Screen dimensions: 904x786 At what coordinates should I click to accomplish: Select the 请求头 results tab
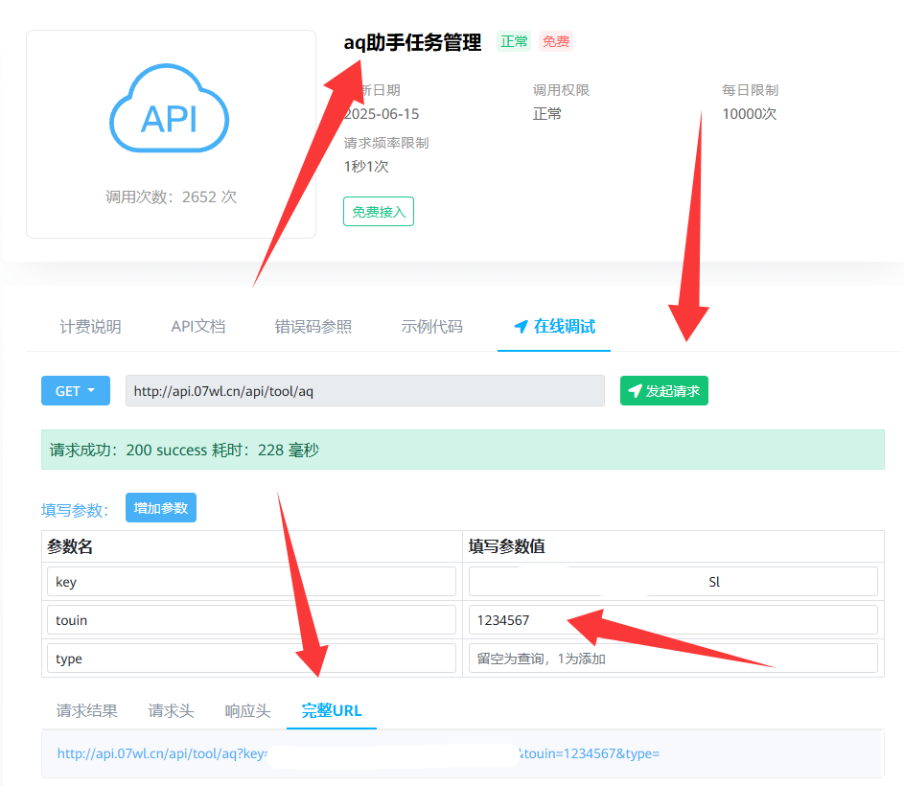(x=170, y=710)
